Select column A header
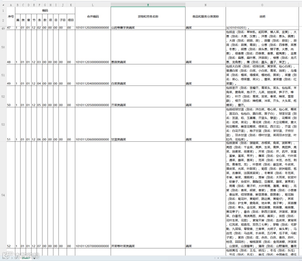This screenshot has height=261, width=302. [11, 5]
